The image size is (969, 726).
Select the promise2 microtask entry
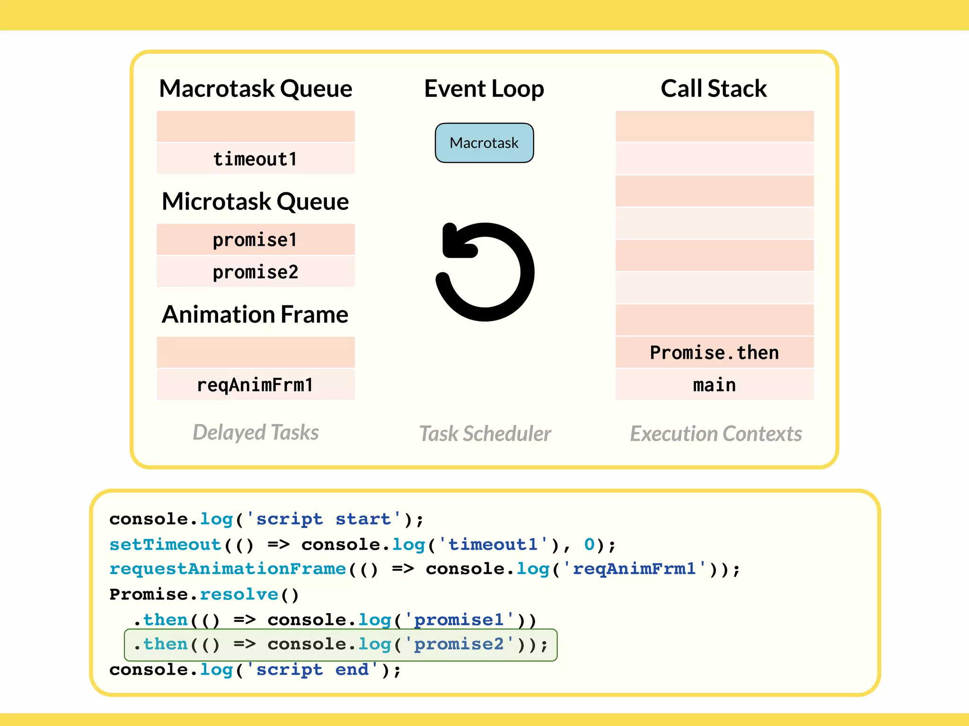(255, 272)
